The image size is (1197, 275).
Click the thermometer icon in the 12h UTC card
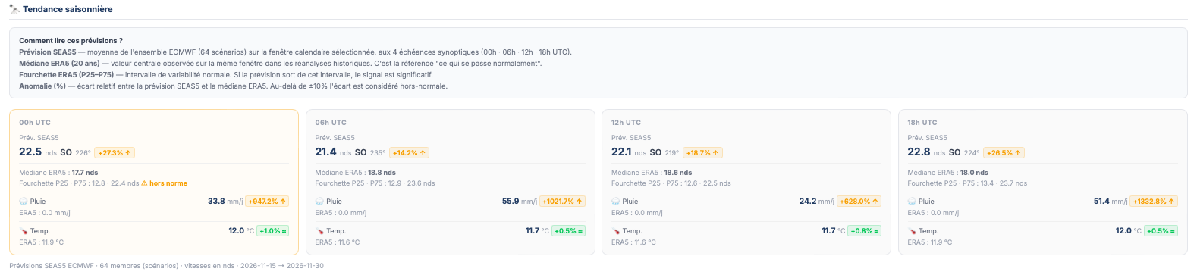point(616,231)
